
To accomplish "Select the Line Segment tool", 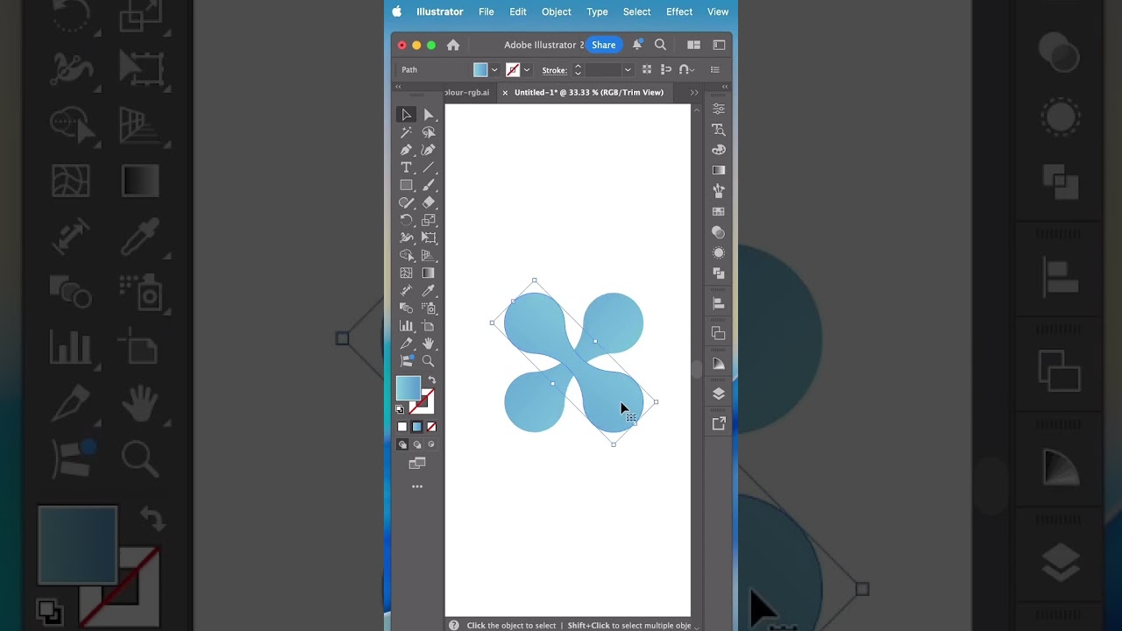I will [x=429, y=167].
